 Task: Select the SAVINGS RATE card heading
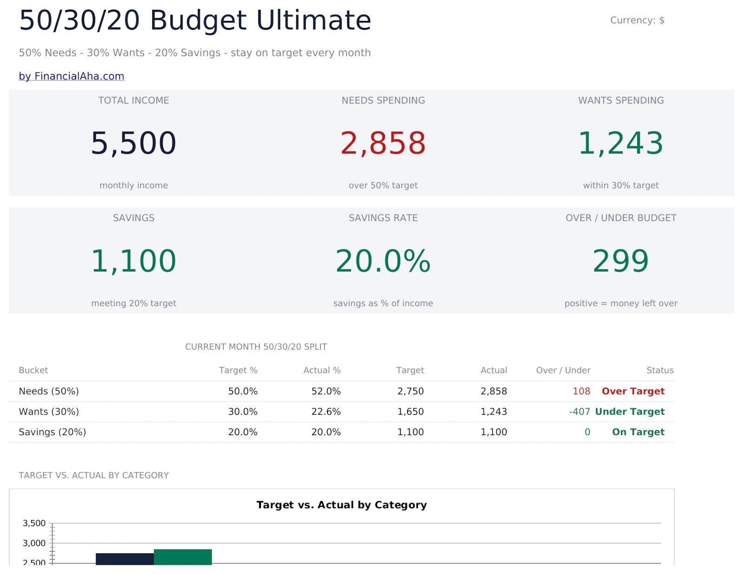coord(383,218)
